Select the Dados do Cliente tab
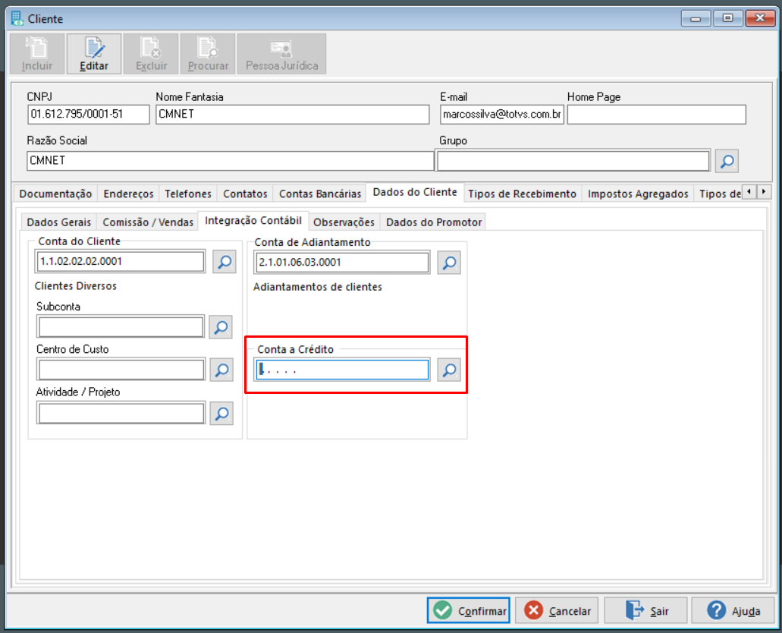The height and width of the screenshot is (633, 782). pyautogui.click(x=415, y=192)
